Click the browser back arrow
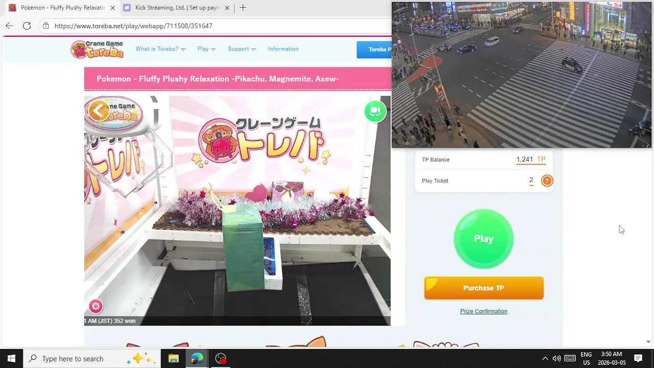This screenshot has height=368, width=654. click(9, 26)
